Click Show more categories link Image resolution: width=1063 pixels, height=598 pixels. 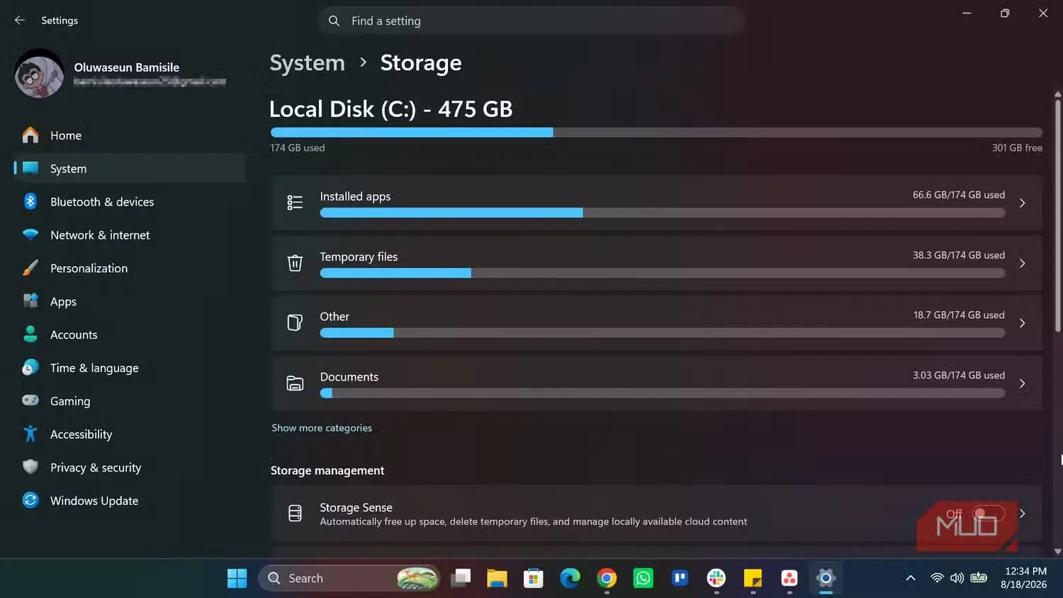click(x=322, y=428)
